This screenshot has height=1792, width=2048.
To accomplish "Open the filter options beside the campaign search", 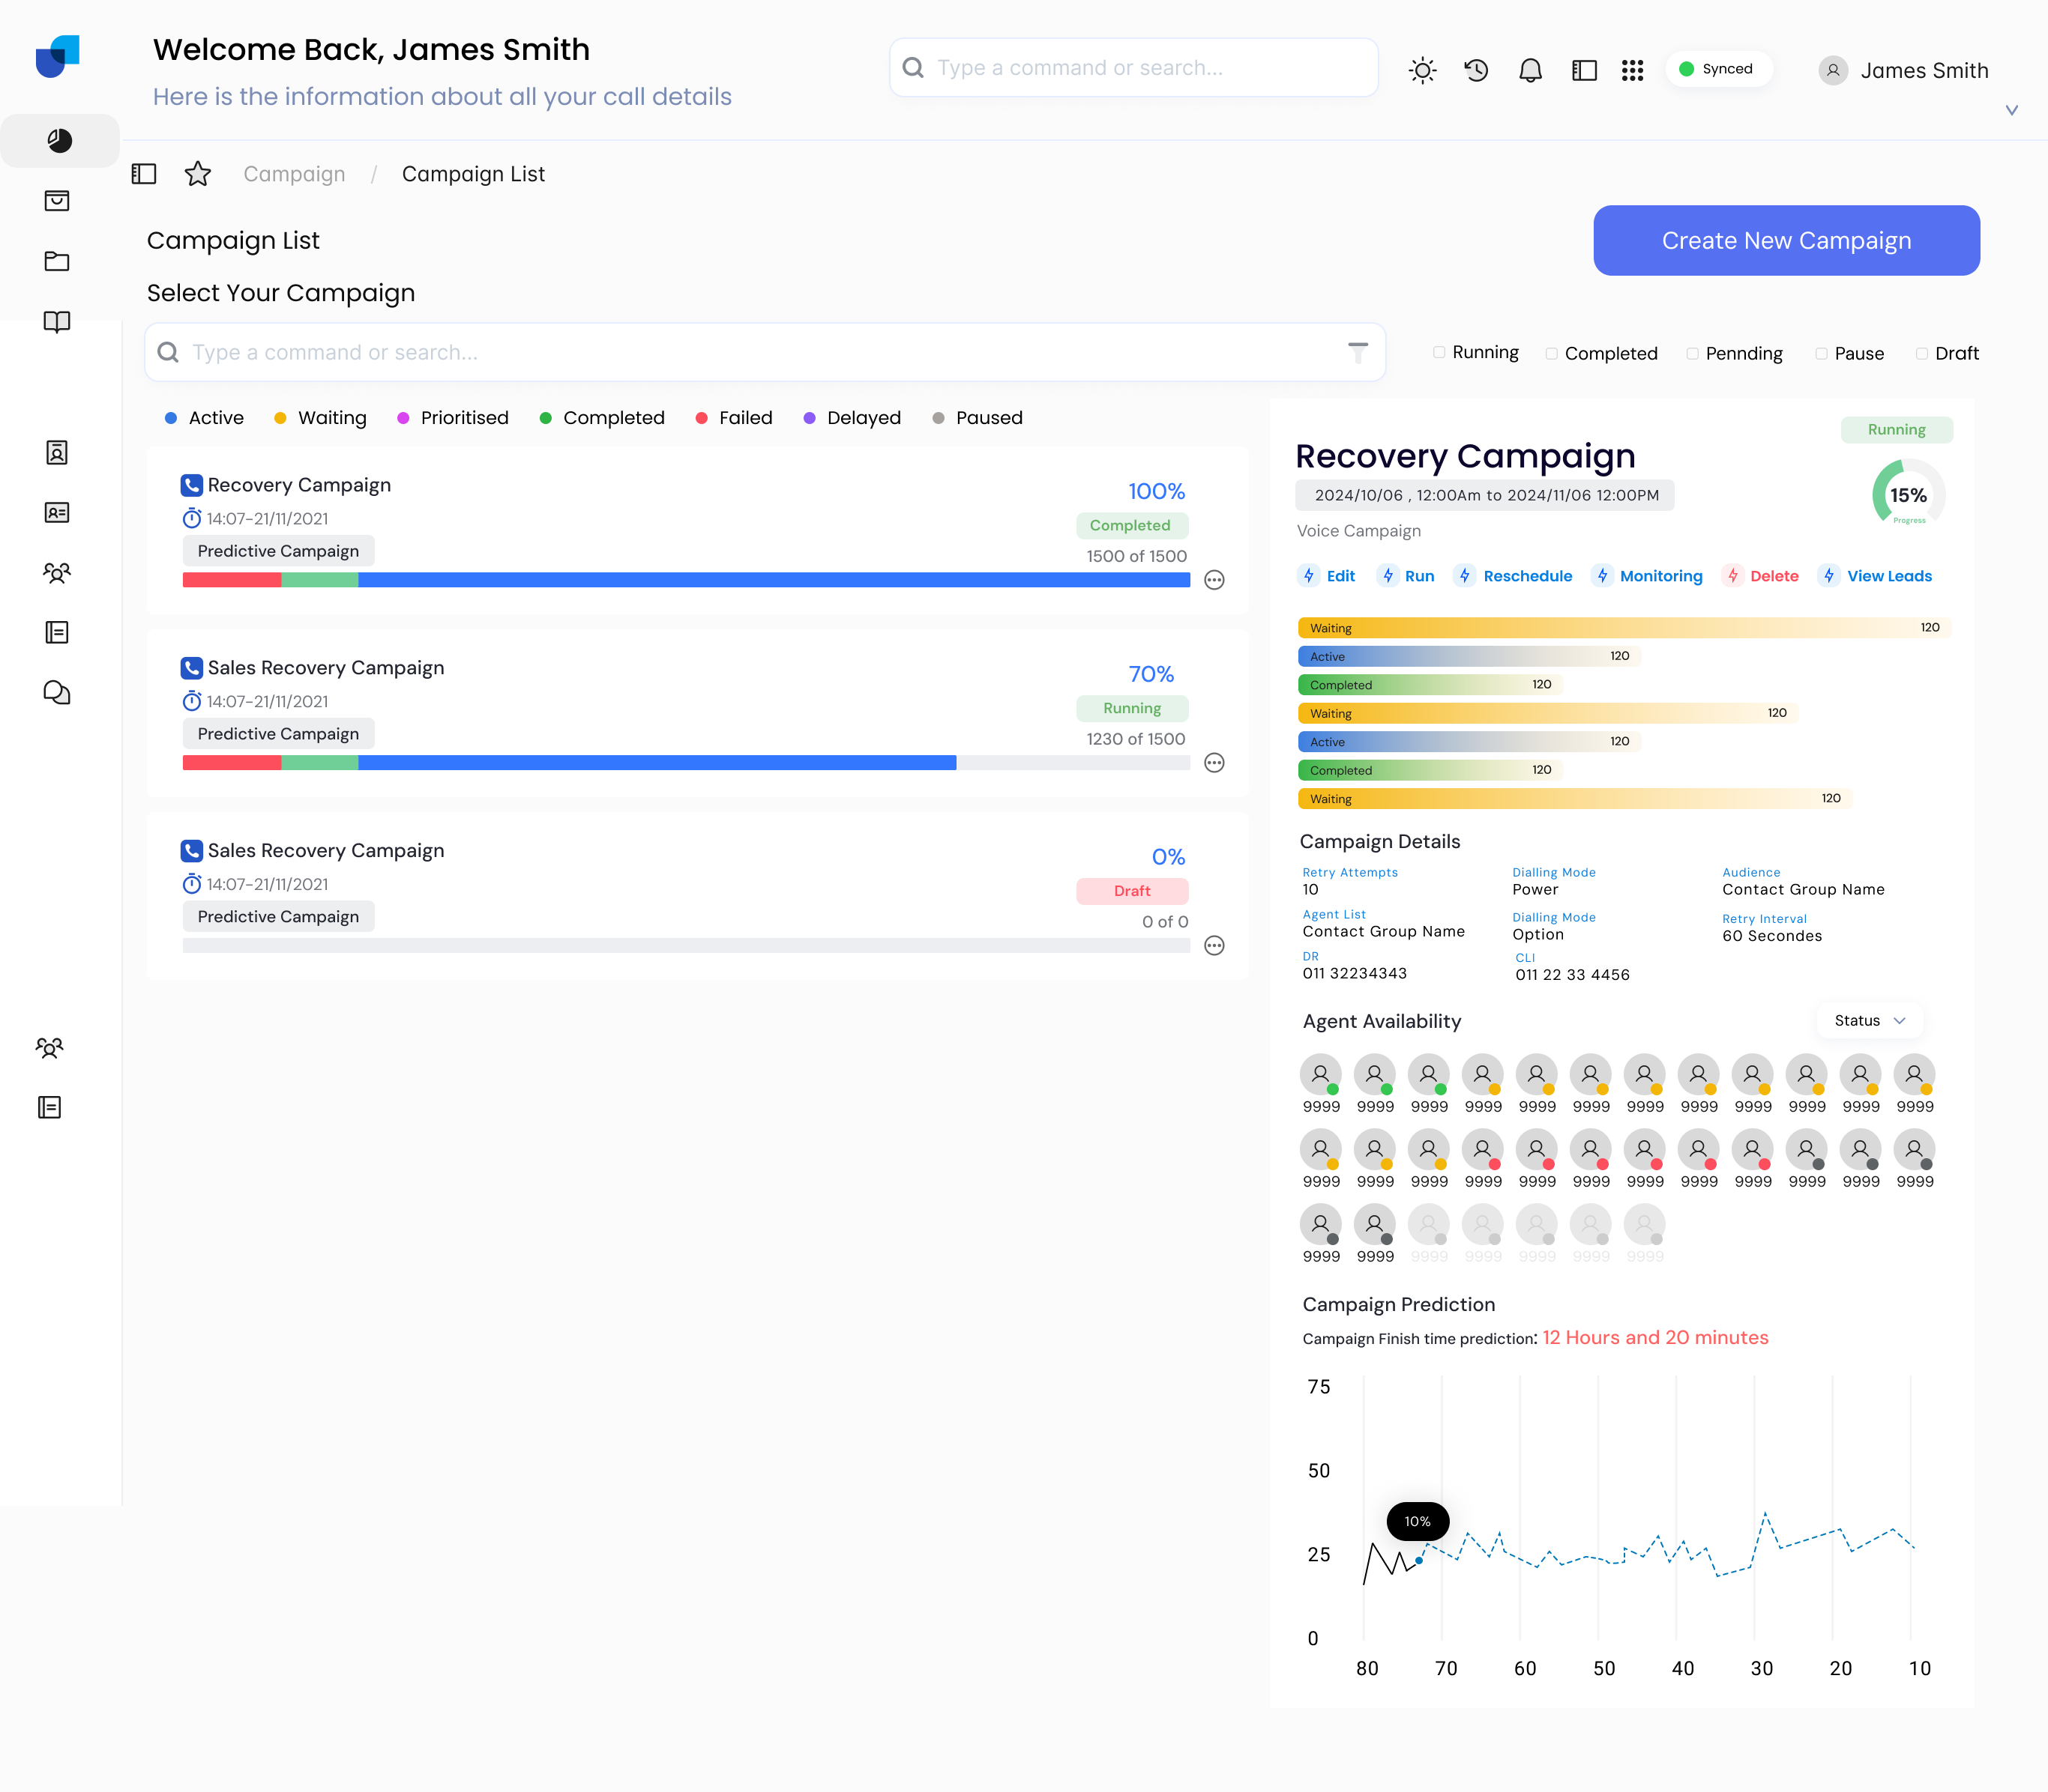I will click(1358, 352).
